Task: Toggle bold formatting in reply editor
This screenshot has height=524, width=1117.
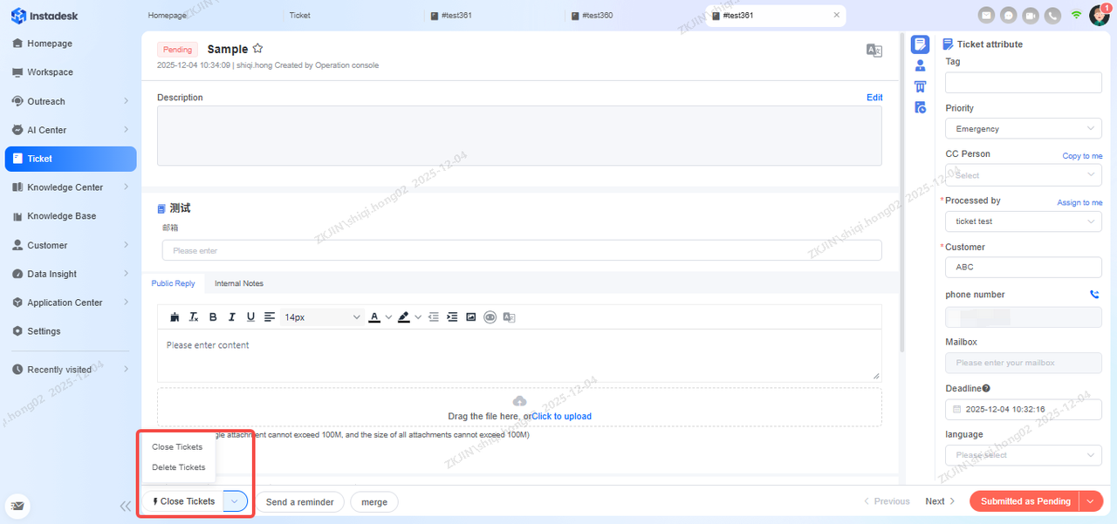Action: coord(213,317)
